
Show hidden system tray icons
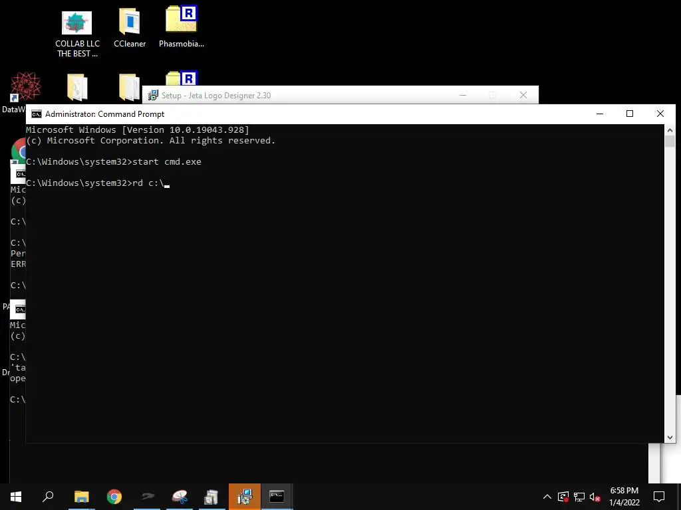547,497
